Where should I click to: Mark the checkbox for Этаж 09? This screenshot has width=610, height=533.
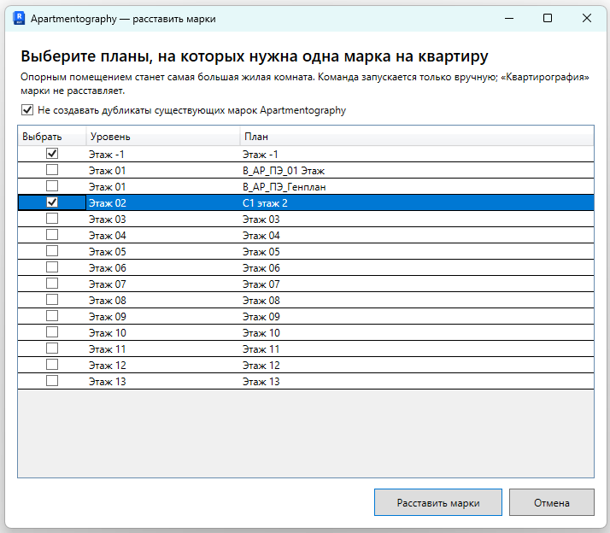(x=52, y=316)
